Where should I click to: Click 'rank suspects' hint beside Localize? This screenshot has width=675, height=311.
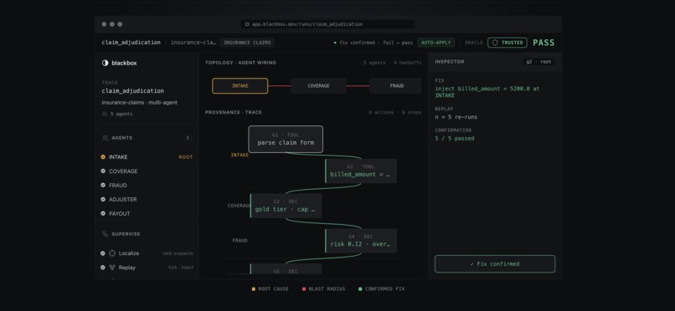(x=178, y=253)
